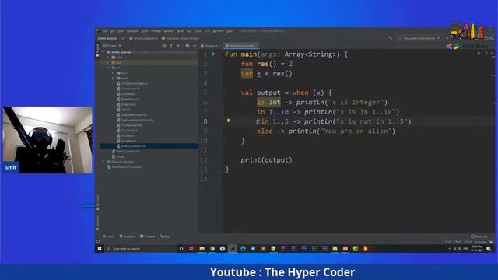Hide the Project panel with the minus icon
This screenshot has height=280, width=498.
click(195, 46)
